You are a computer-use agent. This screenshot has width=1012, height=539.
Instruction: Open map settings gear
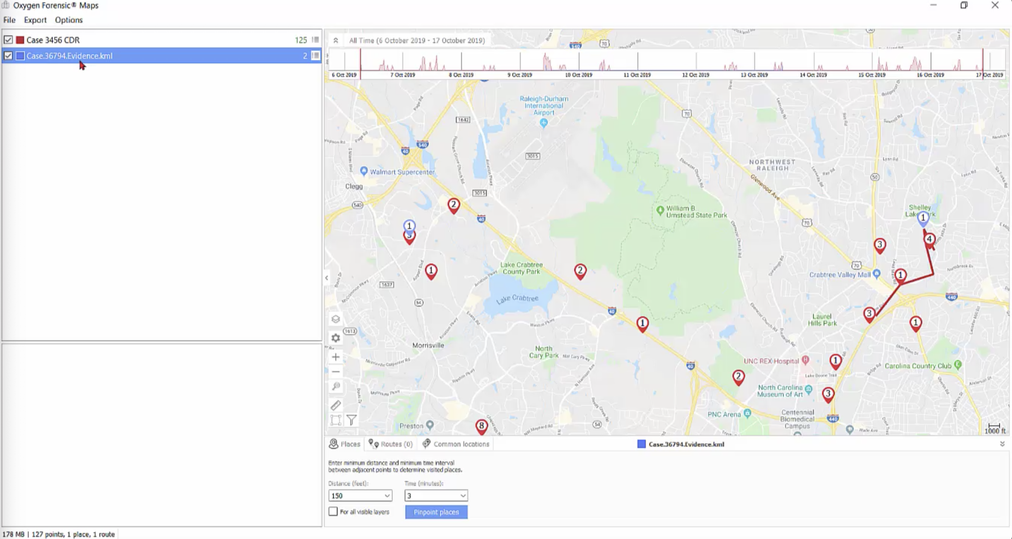click(x=335, y=338)
